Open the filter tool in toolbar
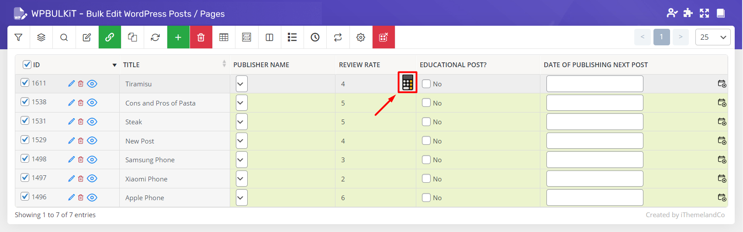743x232 pixels. 18,38
